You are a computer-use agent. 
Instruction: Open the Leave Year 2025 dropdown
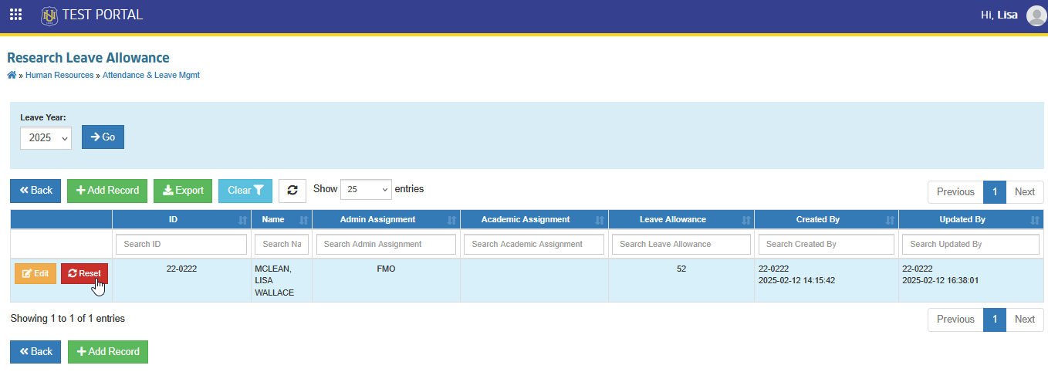click(x=46, y=137)
